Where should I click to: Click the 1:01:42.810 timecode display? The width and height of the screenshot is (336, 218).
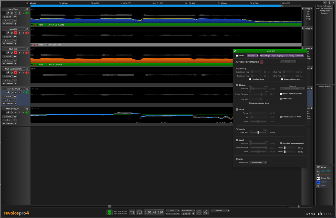tap(153, 212)
